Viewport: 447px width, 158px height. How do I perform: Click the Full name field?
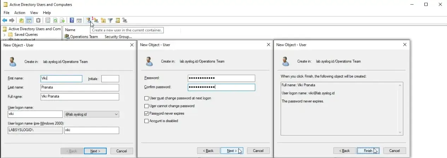pyautogui.click(x=80, y=97)
